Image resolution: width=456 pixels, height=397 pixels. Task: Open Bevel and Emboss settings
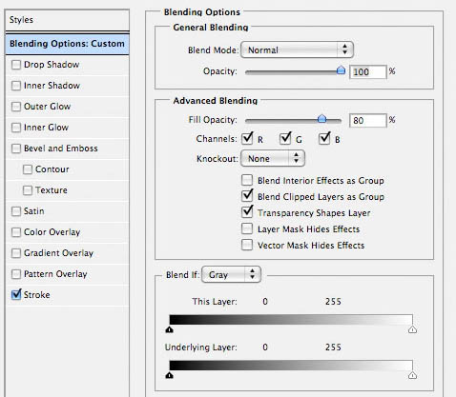click(x=61, y=149)
